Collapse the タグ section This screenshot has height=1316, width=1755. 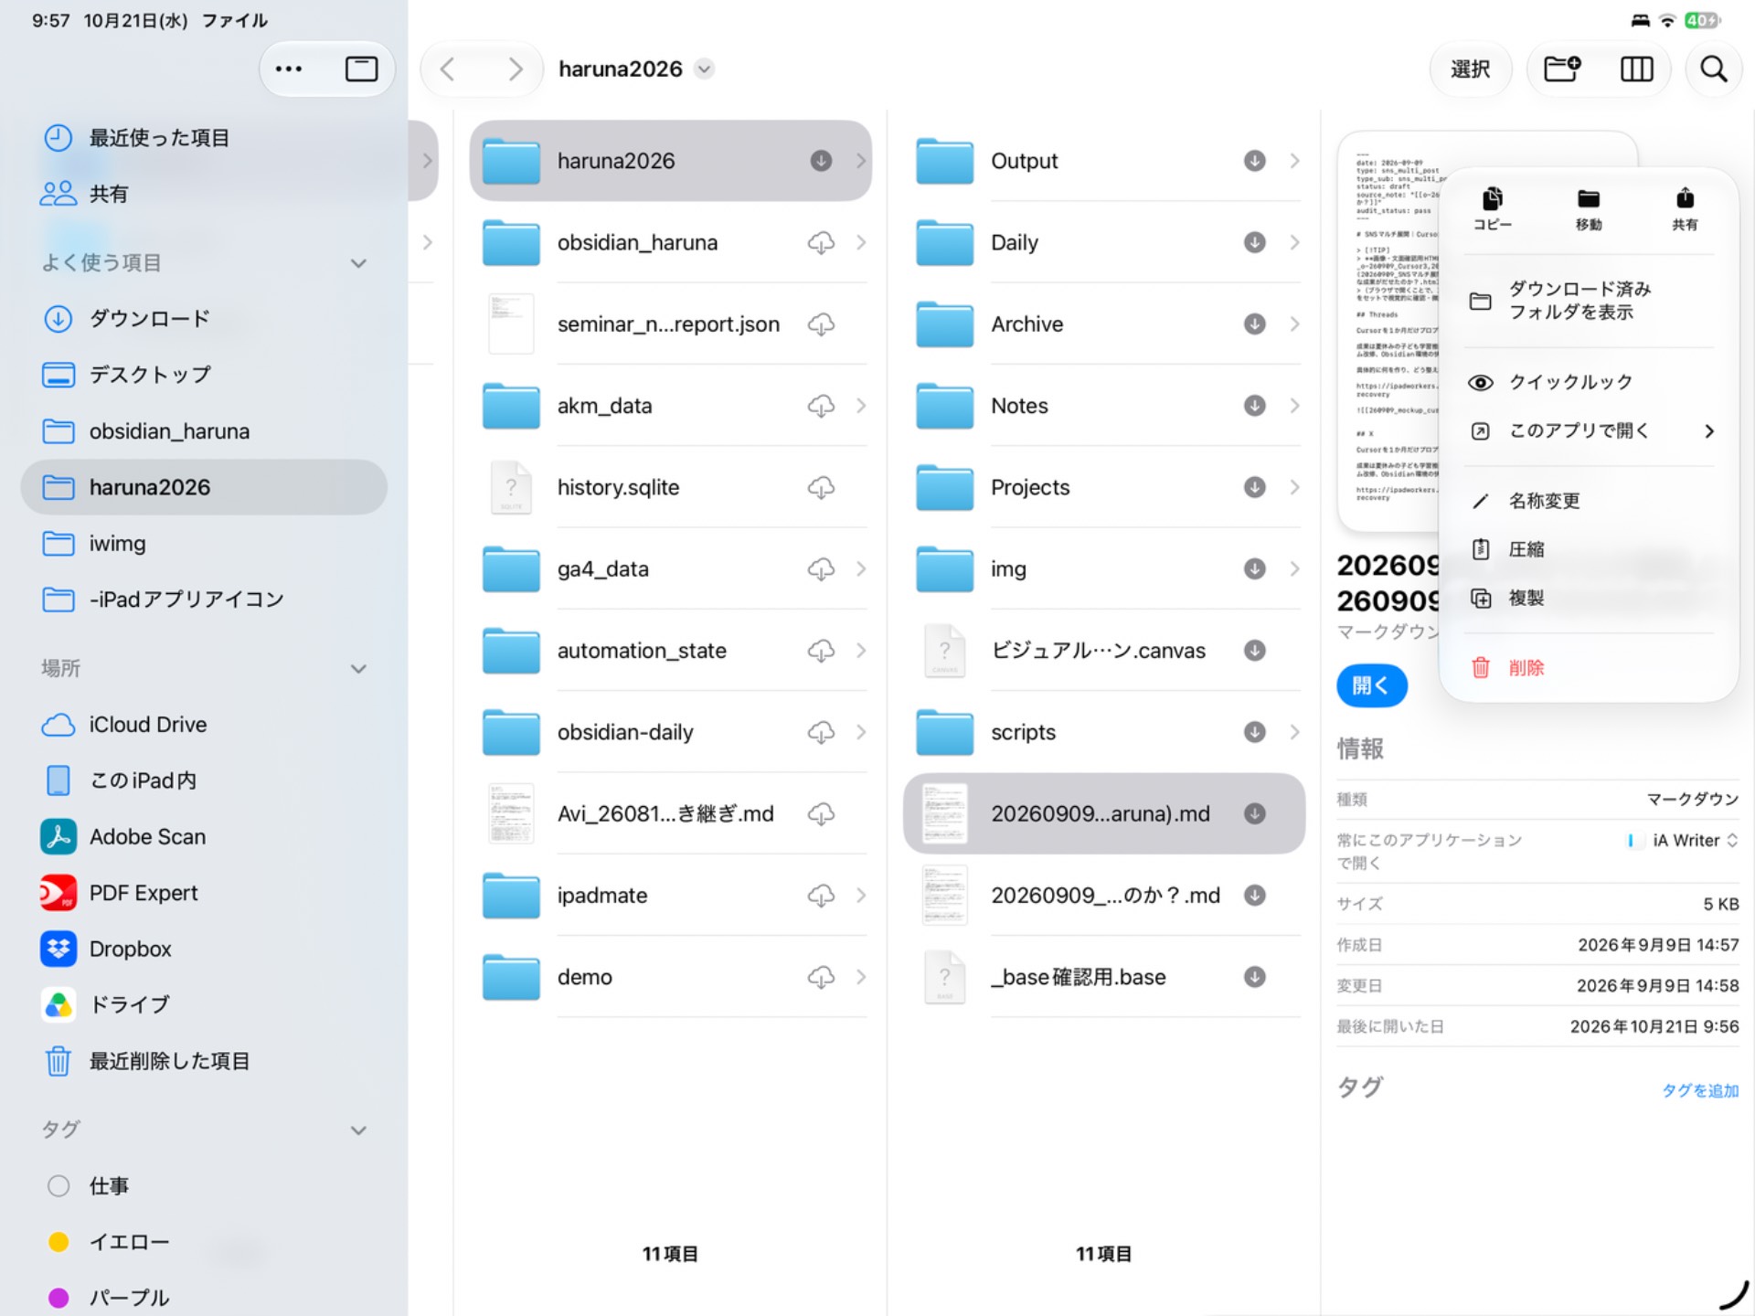tap(358, 1130)
